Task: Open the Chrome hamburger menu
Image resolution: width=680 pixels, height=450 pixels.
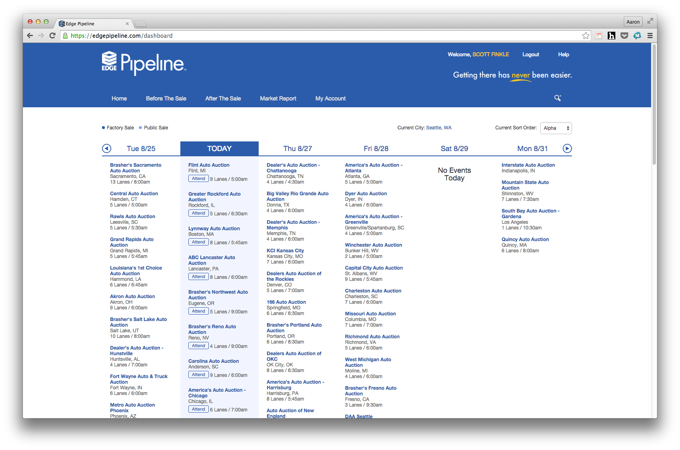Action: click(x=650, y=35)
